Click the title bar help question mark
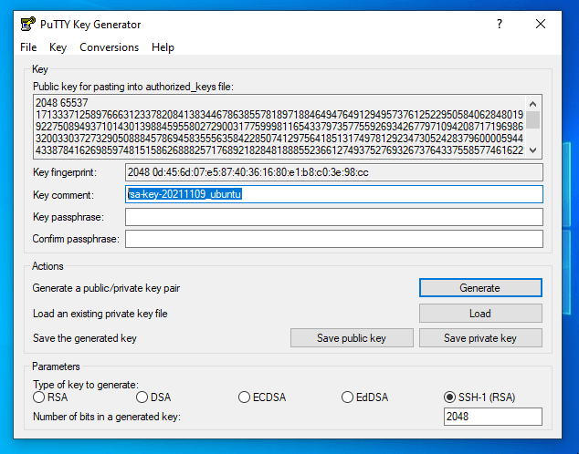The width and height of the screenshot is (579, 454). pos(500,25)
